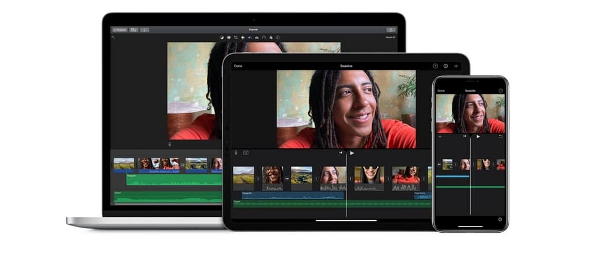The height and width of the screenshot is (276, 590).
Task: Select the first landscape clip on iPad timeline
Action: coord(243,175)
